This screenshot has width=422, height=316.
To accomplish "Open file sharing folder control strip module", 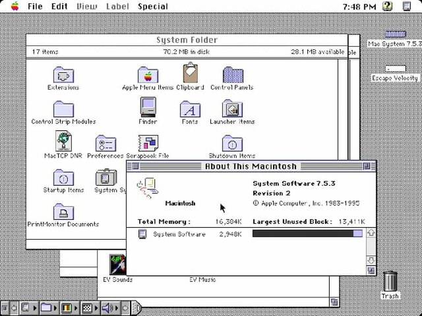I will (x=49, y=307).
